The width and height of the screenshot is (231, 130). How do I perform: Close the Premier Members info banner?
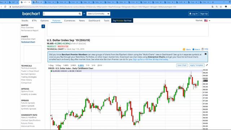(x=205, y=54)
